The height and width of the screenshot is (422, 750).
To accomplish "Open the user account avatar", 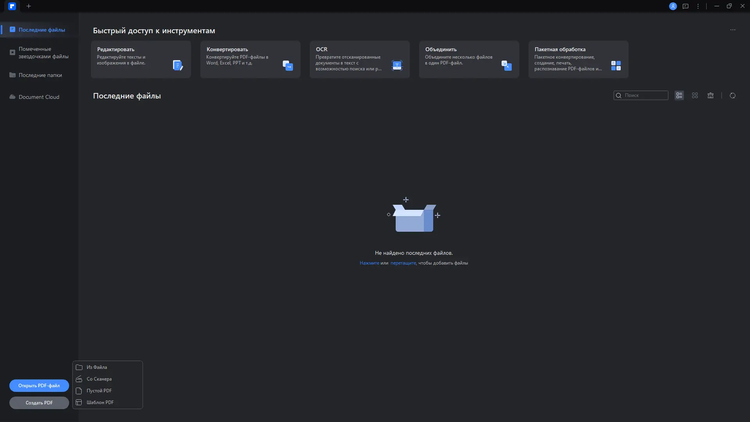I will point(673,6).
